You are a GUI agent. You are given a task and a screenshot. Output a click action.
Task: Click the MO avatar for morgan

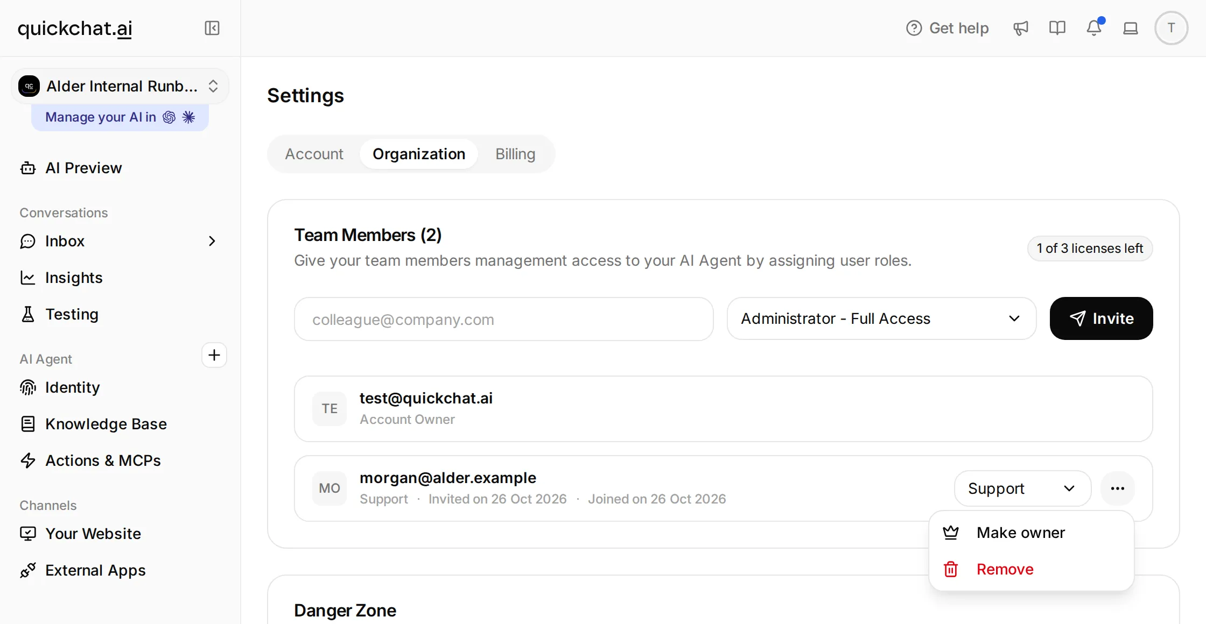(x=329, y=488)
